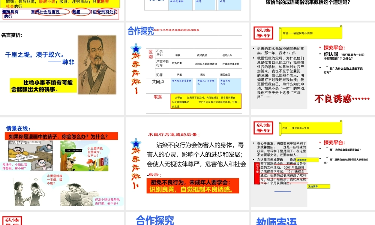This screenshot has width=375, height=225.
Task: Click the question 你认同 我只是因为一时的冲动而犯错
Action: (x=344, y=56)
